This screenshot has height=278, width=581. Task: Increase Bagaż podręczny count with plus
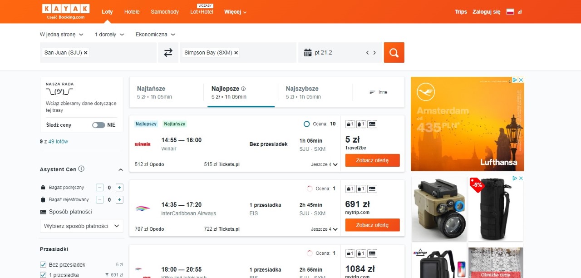pos(119,187)
